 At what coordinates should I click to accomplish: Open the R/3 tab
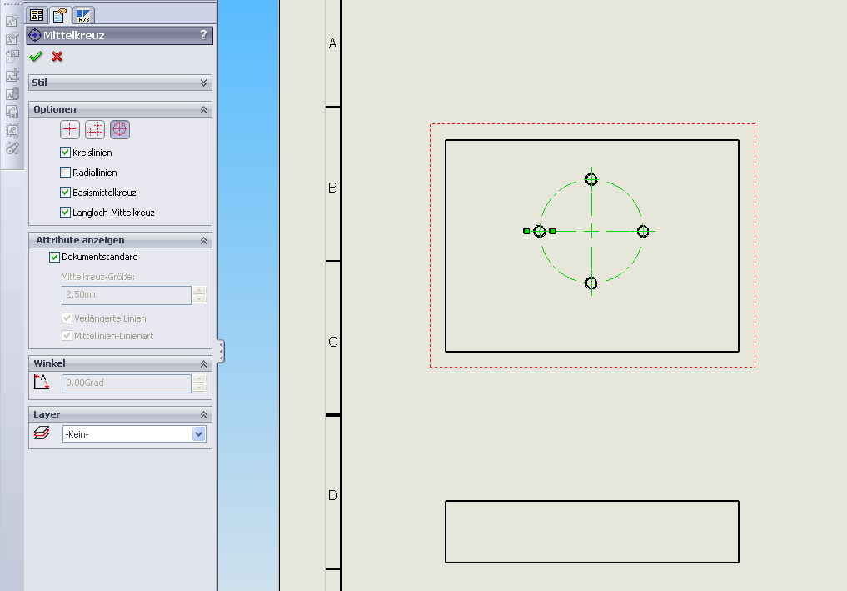(x=83, y=15)
